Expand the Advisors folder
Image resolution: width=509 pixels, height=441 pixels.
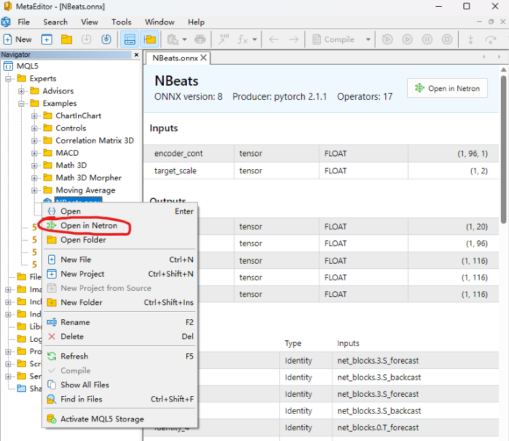22,91
